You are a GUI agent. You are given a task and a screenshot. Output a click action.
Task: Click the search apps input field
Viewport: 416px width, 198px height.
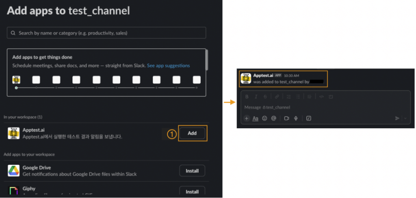[x=106, y=33]
